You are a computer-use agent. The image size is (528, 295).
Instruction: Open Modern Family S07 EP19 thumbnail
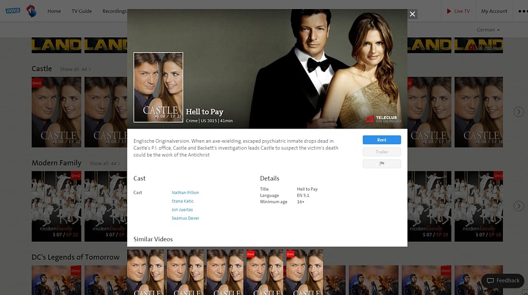pyautogui.click(x=429, y=206)
